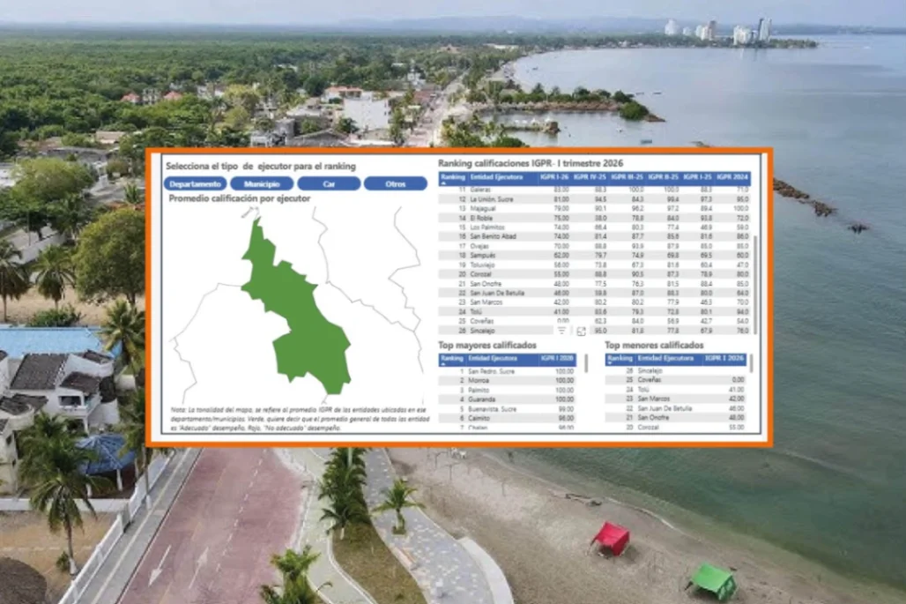
Task: Select the Municipio executor type button
Action: pyautogui.click(x=262, y=183)
